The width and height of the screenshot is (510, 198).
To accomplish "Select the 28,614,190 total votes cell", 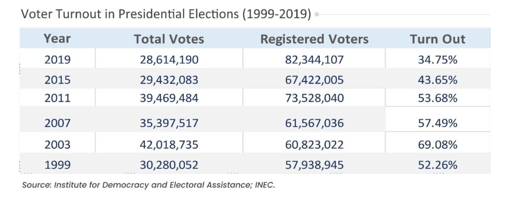I will pyautogui.click(x=169, y=60).
